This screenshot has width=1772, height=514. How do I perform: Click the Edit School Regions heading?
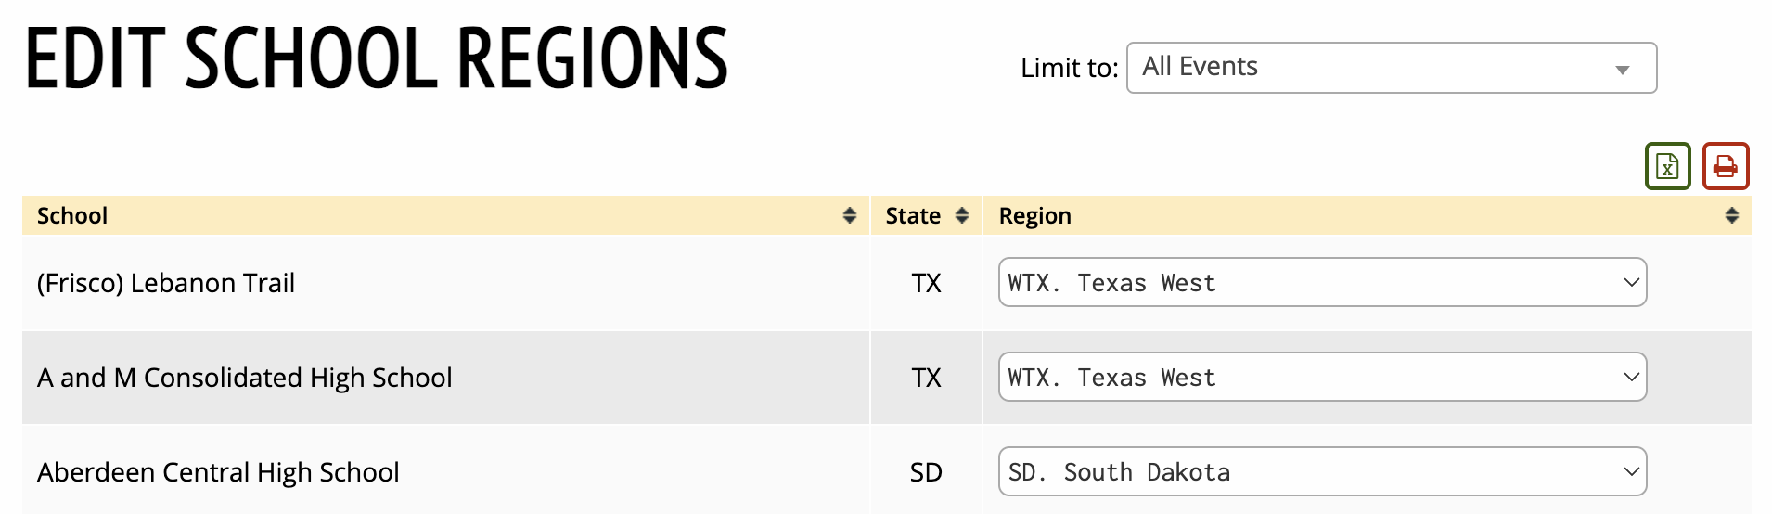pyautogui.click(x=376, y=58)
